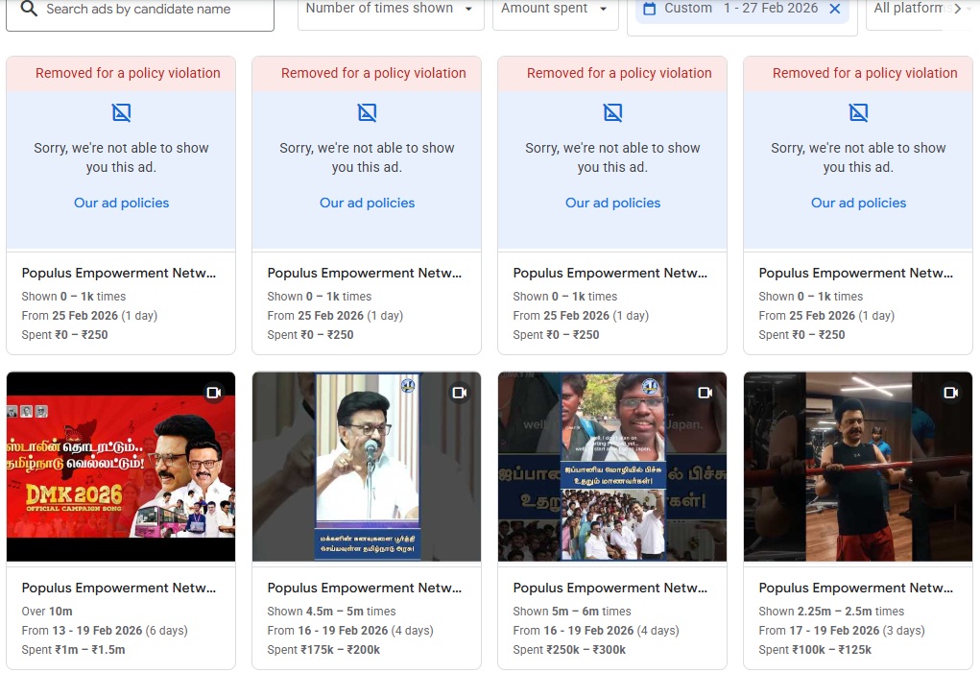This screenshot has height=673, width=980.
Task: Open the gym workout video ad thumbnail
Action: [x=858, y=467]
